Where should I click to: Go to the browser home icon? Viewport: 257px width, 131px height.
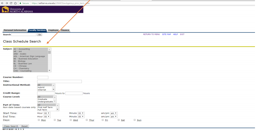tap(15, 3)
